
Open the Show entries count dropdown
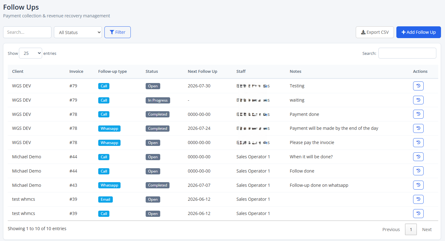(30, 53)
